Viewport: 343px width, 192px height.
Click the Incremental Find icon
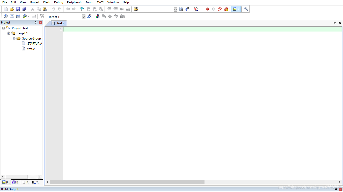tap(187, 9)
